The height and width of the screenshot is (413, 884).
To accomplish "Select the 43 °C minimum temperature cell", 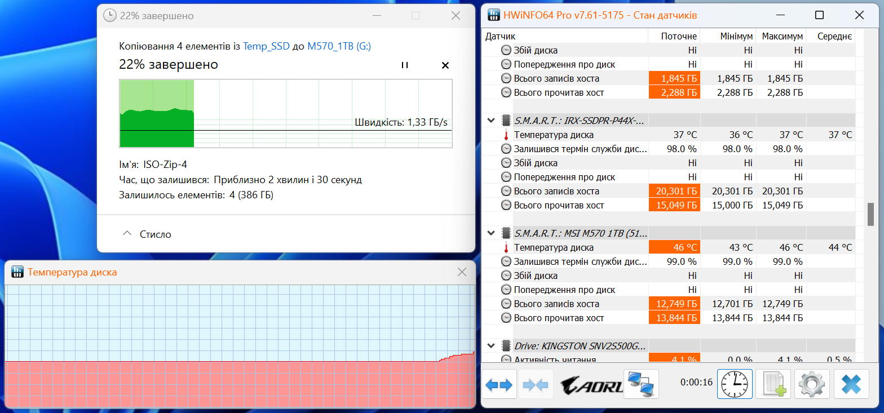I will [727, 247].
